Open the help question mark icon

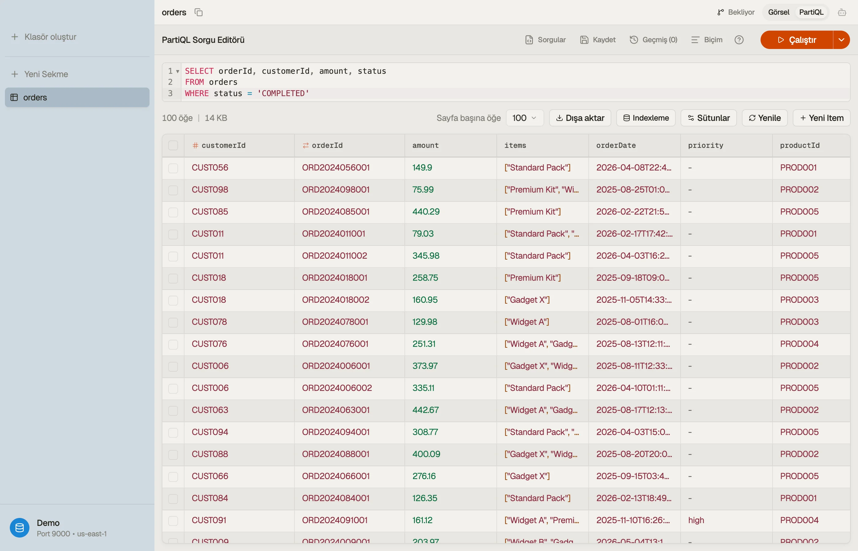(x=739, y=40)
